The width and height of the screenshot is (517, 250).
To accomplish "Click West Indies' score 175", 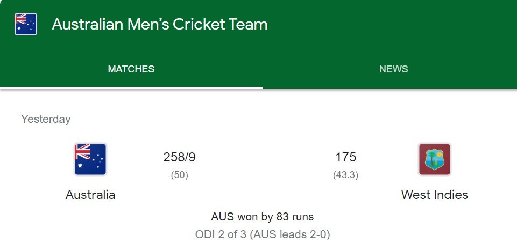I will (345, 157).
